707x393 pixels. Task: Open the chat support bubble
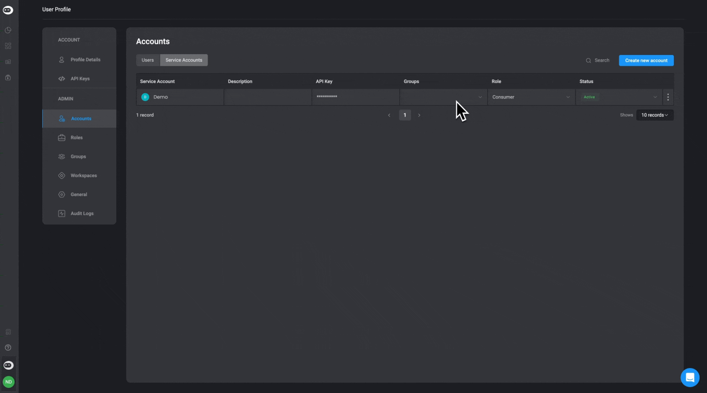tap(690, 377)
